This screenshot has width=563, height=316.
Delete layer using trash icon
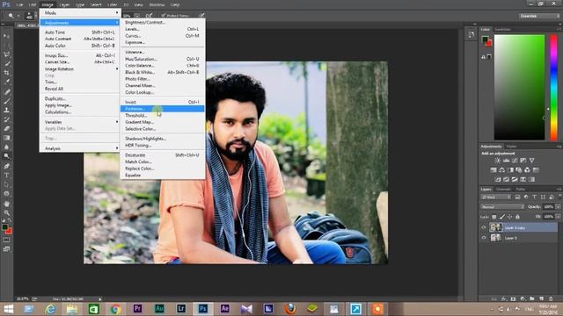click(x=551, y=298)
